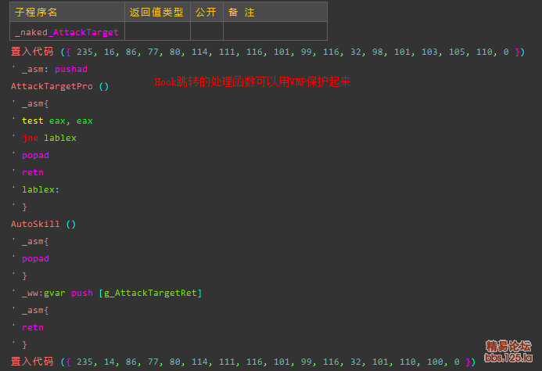This screenshot has height=371, width=542.
Task: Click the retn line above lablex:
Action: tap(33, 172)
